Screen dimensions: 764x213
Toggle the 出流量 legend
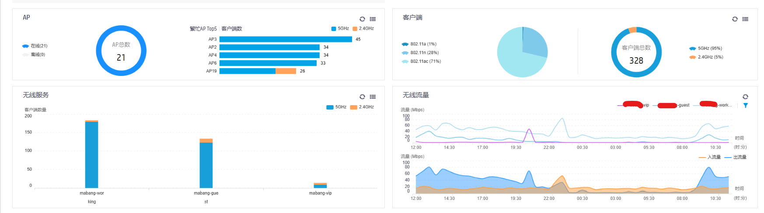(736, 157)
